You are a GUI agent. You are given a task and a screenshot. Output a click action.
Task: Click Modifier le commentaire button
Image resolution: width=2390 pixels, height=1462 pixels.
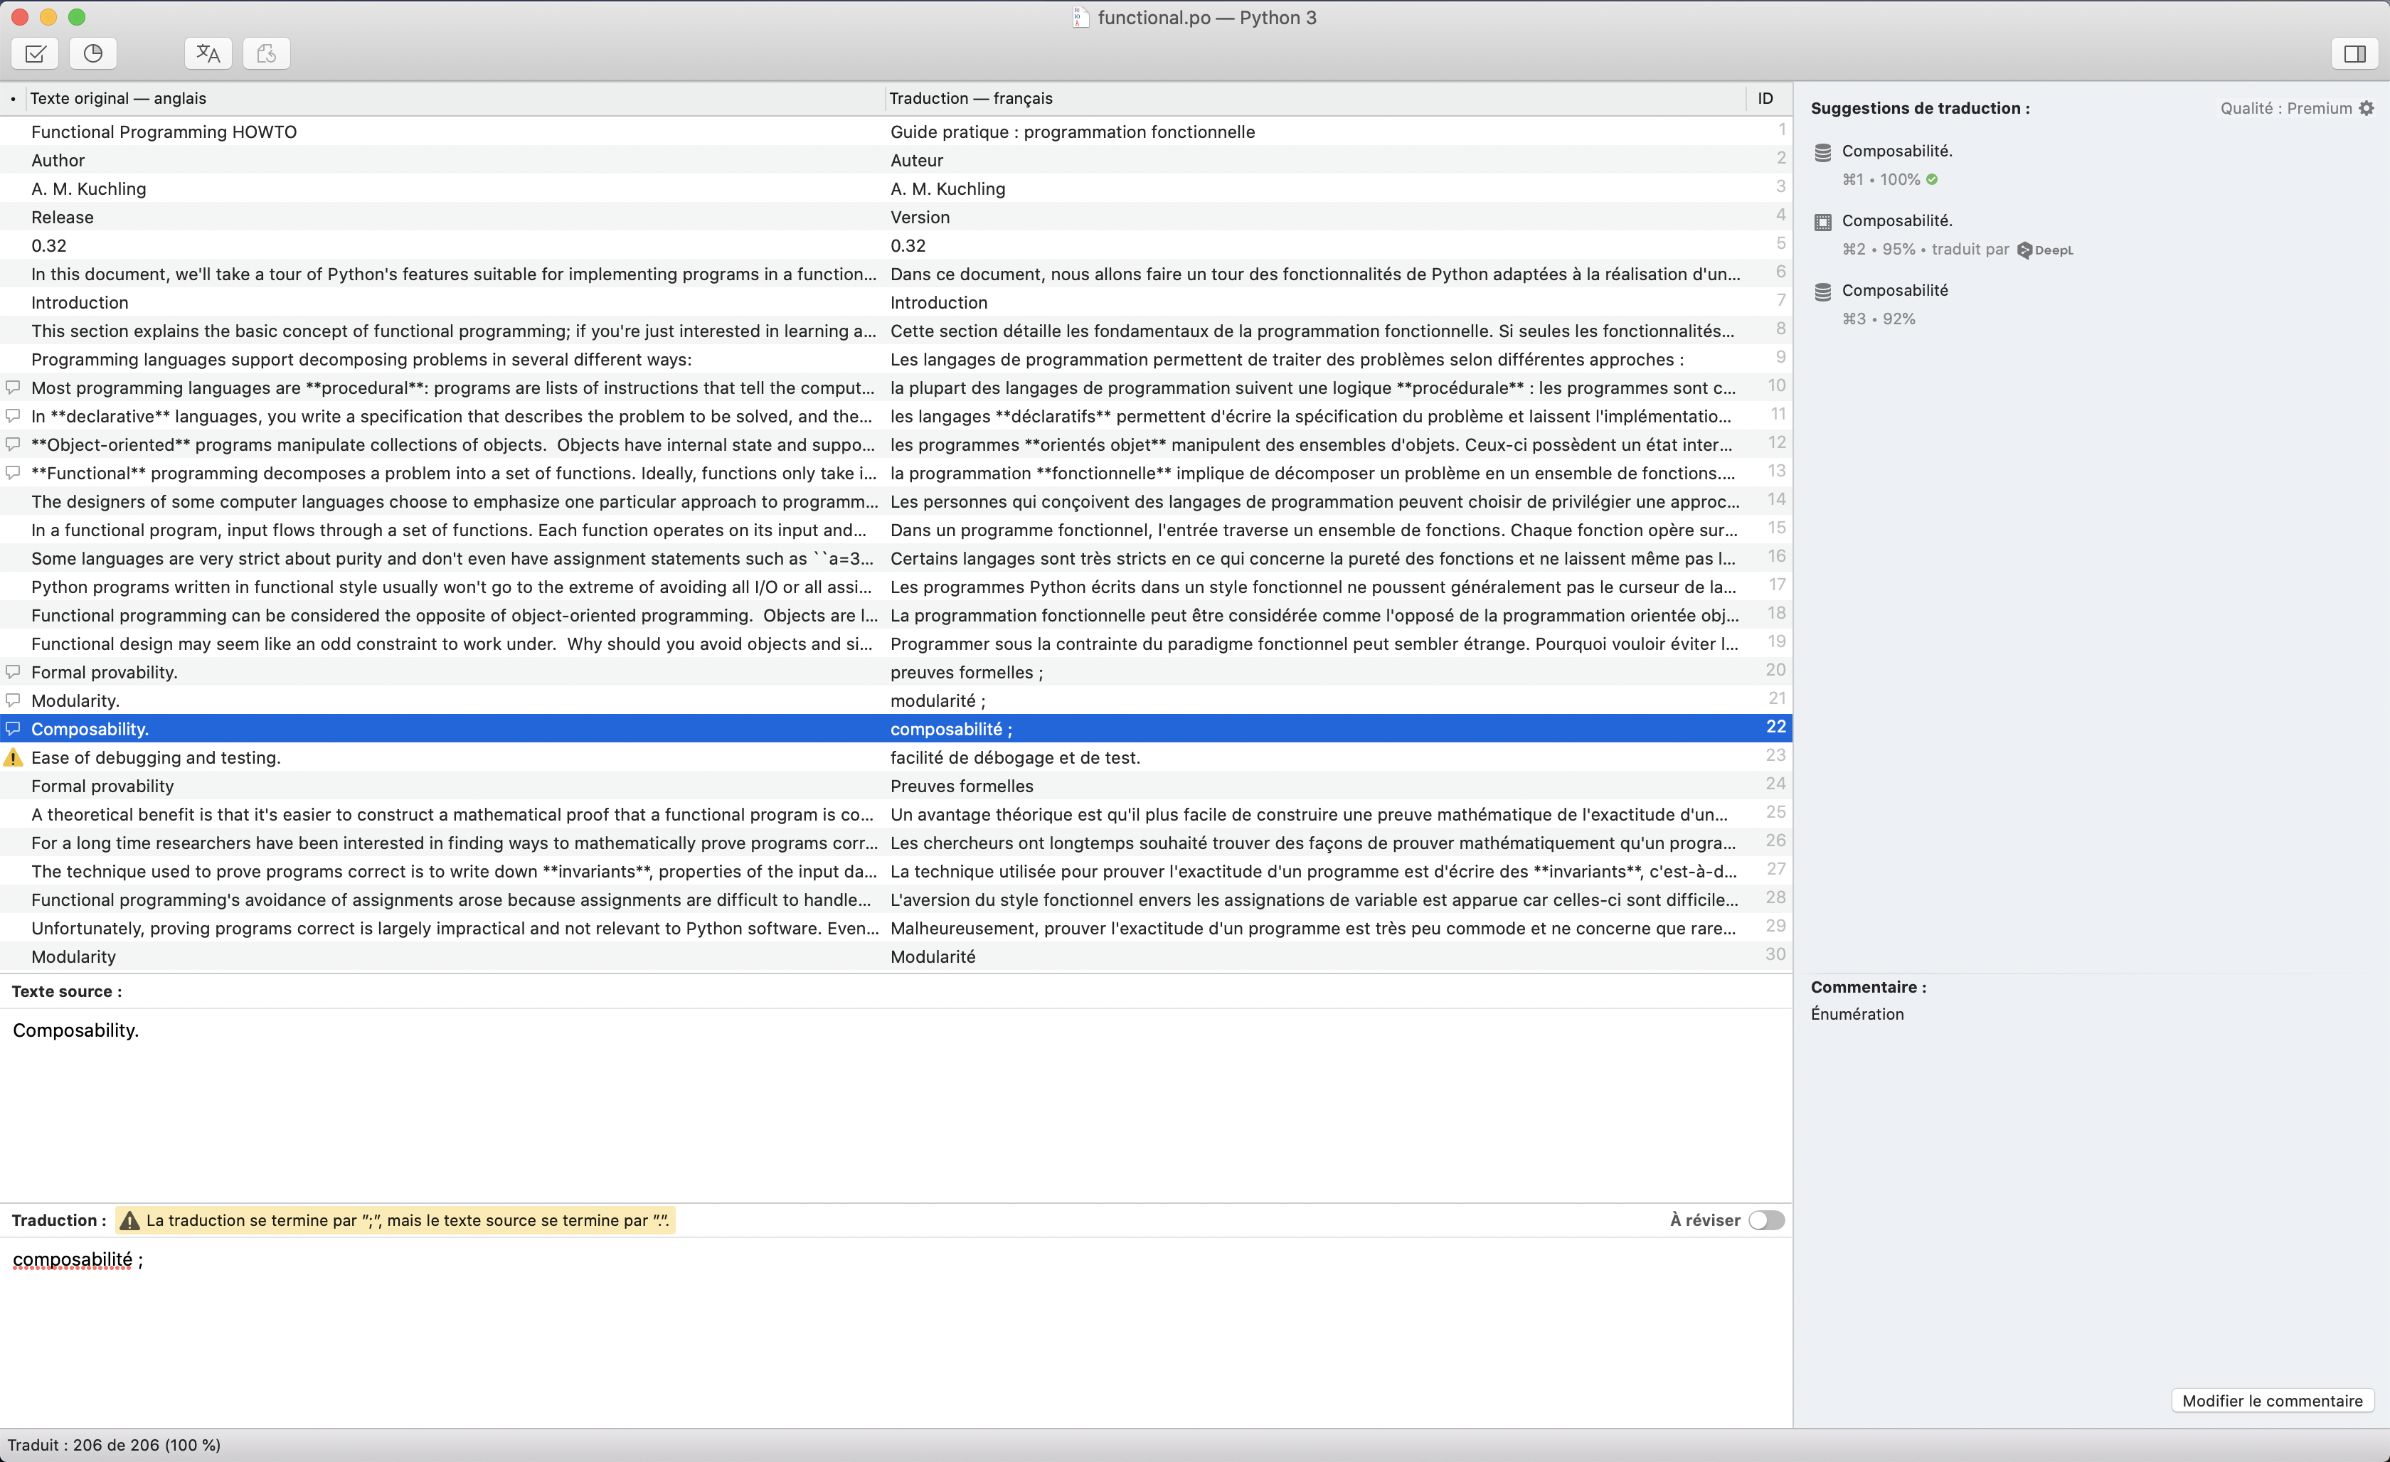[x=2272, y=1401]
